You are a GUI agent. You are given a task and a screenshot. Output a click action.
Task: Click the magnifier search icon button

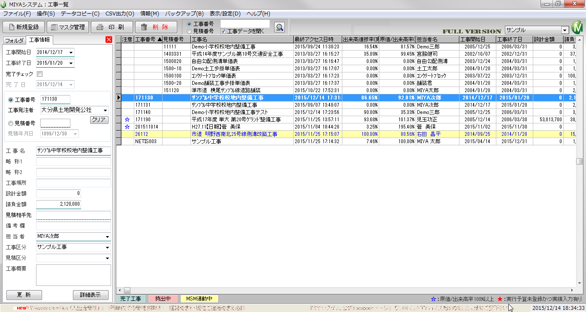[280, 27]
